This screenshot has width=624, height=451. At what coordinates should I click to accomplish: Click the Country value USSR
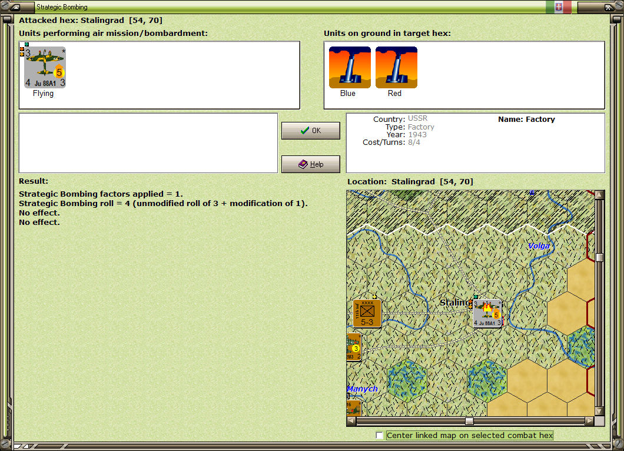point(417,118)
